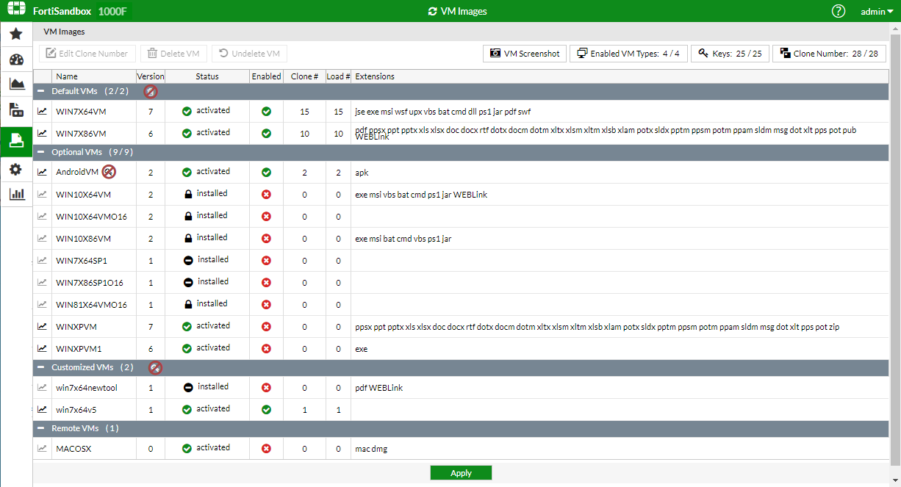Open usage chart icon for WINXPVM1
The image size is (901, 487).
[x=43, y=349]
